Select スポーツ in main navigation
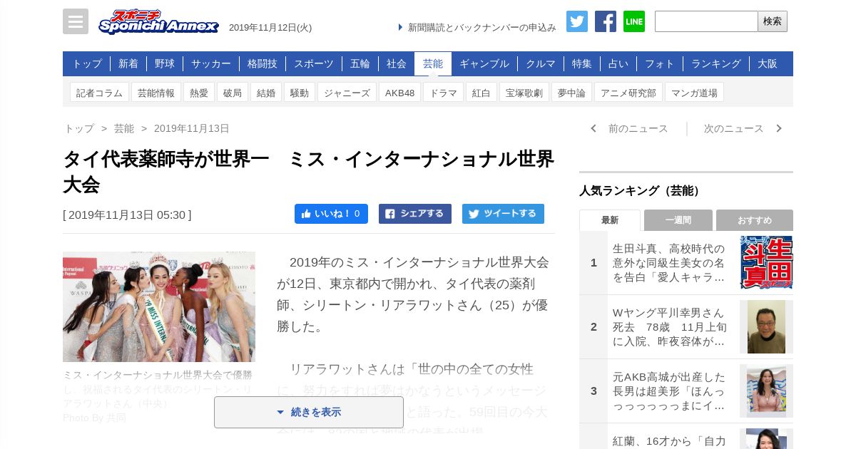The image size is (856, 449). click(x=314, y=63)
